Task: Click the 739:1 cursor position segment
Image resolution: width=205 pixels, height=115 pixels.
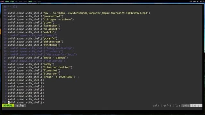Action: coord(196,106)
